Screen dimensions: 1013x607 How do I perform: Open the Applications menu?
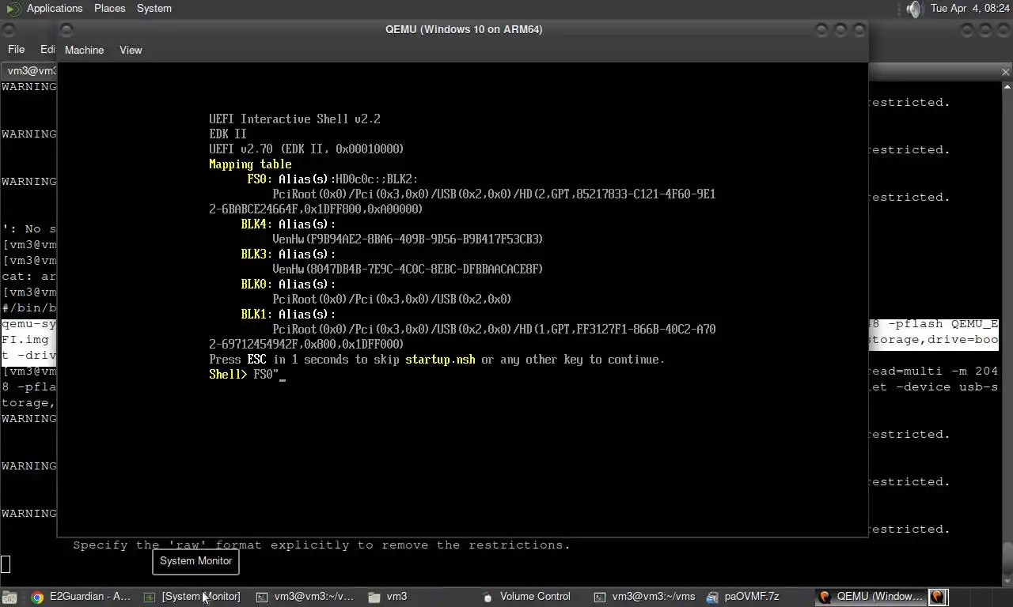pos(54,8)
